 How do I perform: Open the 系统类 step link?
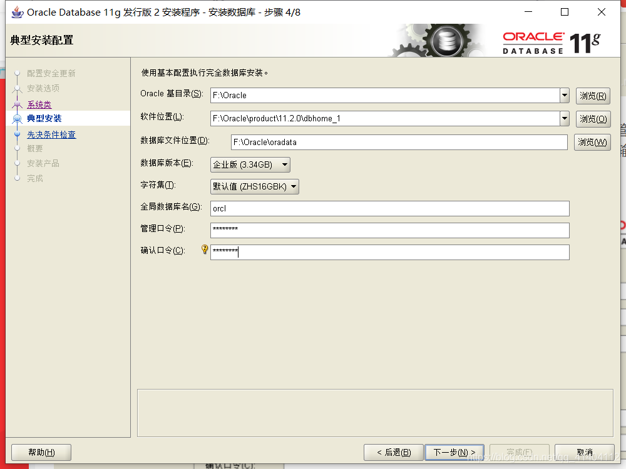click(39, 105)
